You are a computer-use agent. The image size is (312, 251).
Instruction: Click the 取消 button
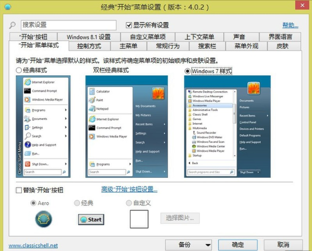[283, 245]
